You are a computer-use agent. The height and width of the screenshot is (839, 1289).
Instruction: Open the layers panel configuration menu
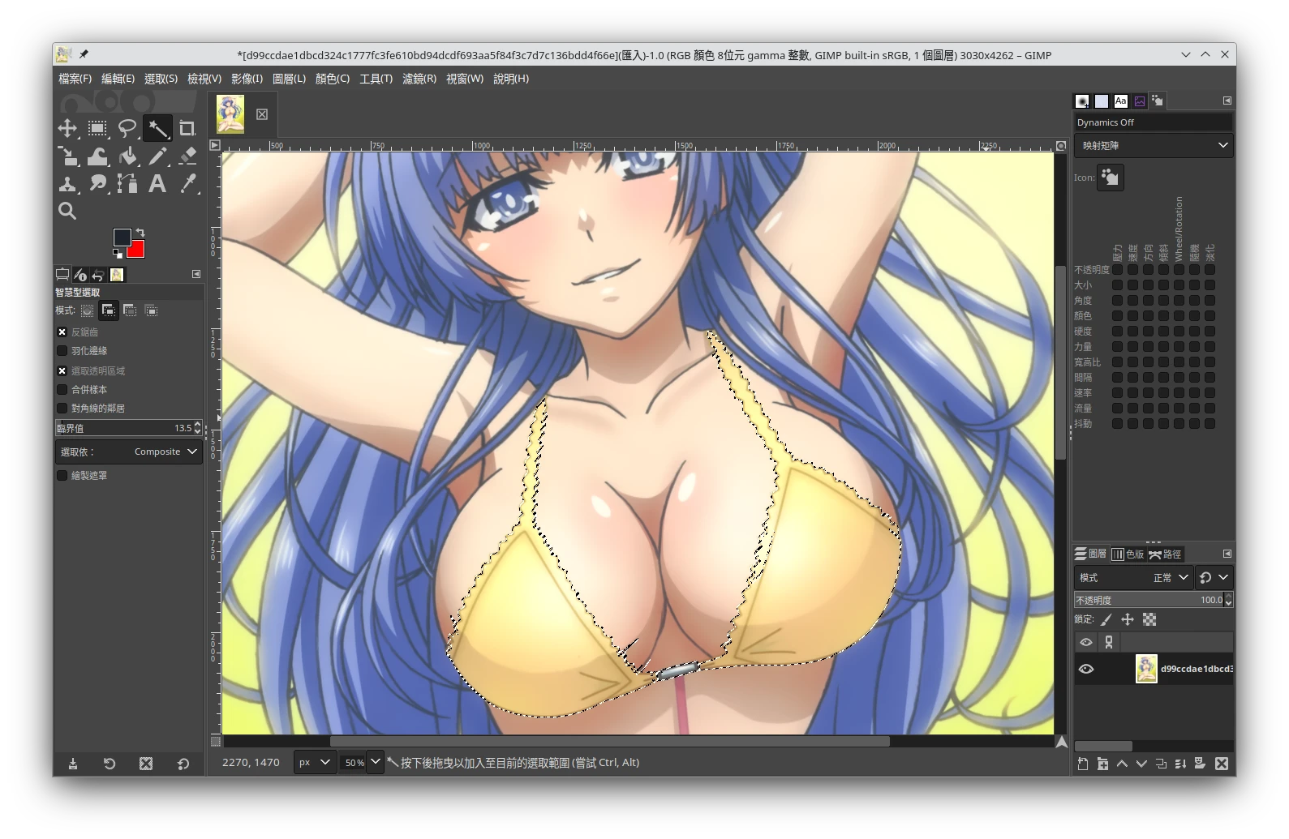click(1227, 554)
